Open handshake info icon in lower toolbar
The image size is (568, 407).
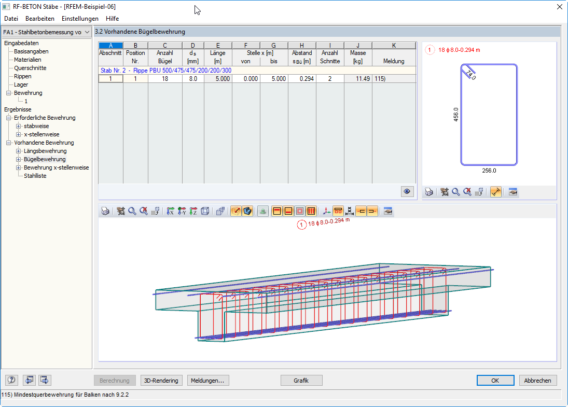388,211
